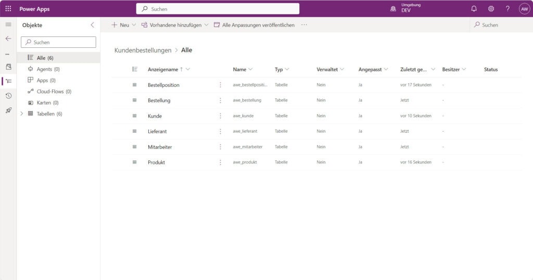This screenshot has width=533, height=280.
Task: Open the more actions menu for Mitarbeiter
Action: (220, 147)
